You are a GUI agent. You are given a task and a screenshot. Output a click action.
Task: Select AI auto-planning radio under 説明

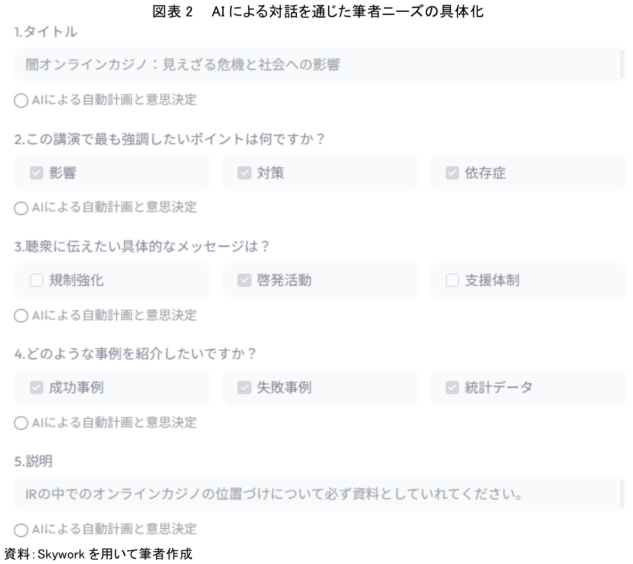coord(21,530)
